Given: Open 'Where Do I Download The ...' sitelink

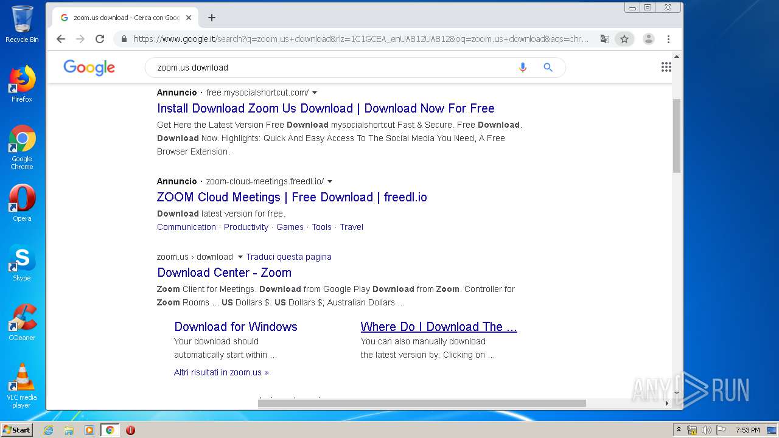Looking at the screenshot, I should click(439, 327).
